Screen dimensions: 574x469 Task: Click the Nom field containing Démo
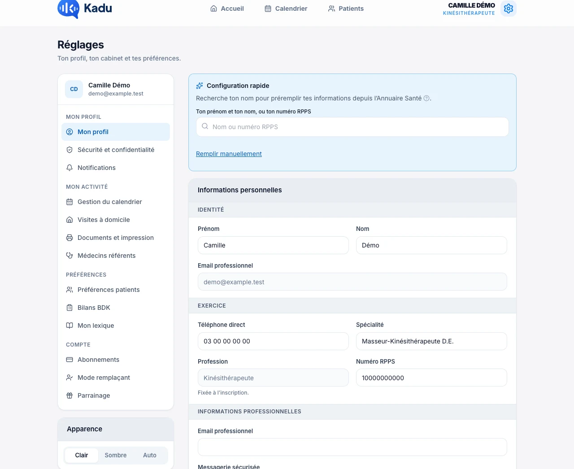(431, 245)
